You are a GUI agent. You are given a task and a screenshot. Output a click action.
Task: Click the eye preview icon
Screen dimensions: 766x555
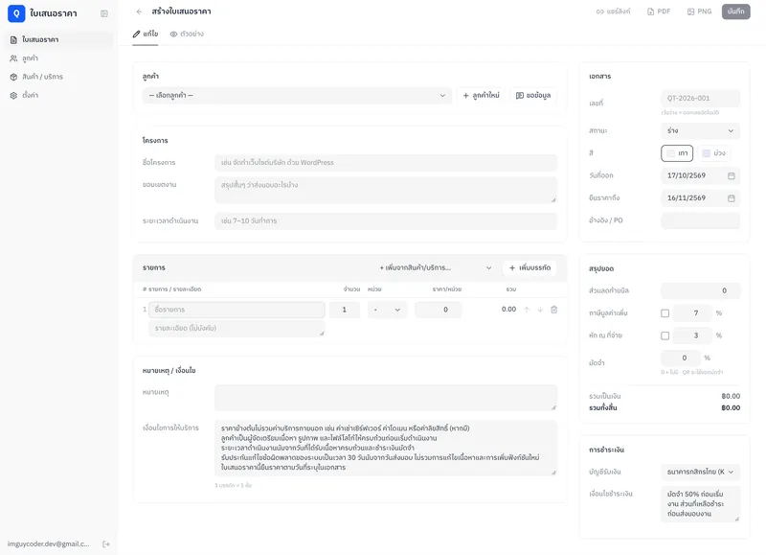[173, 35]
